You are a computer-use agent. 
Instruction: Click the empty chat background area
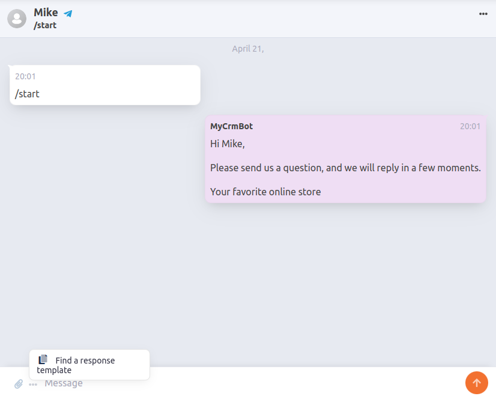(240, 276)
